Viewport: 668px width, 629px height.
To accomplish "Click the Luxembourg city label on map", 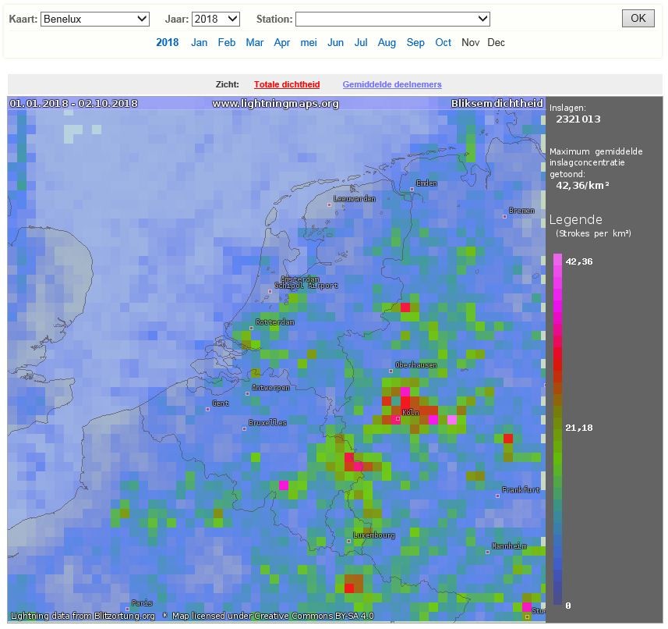I will click(374, 535).
